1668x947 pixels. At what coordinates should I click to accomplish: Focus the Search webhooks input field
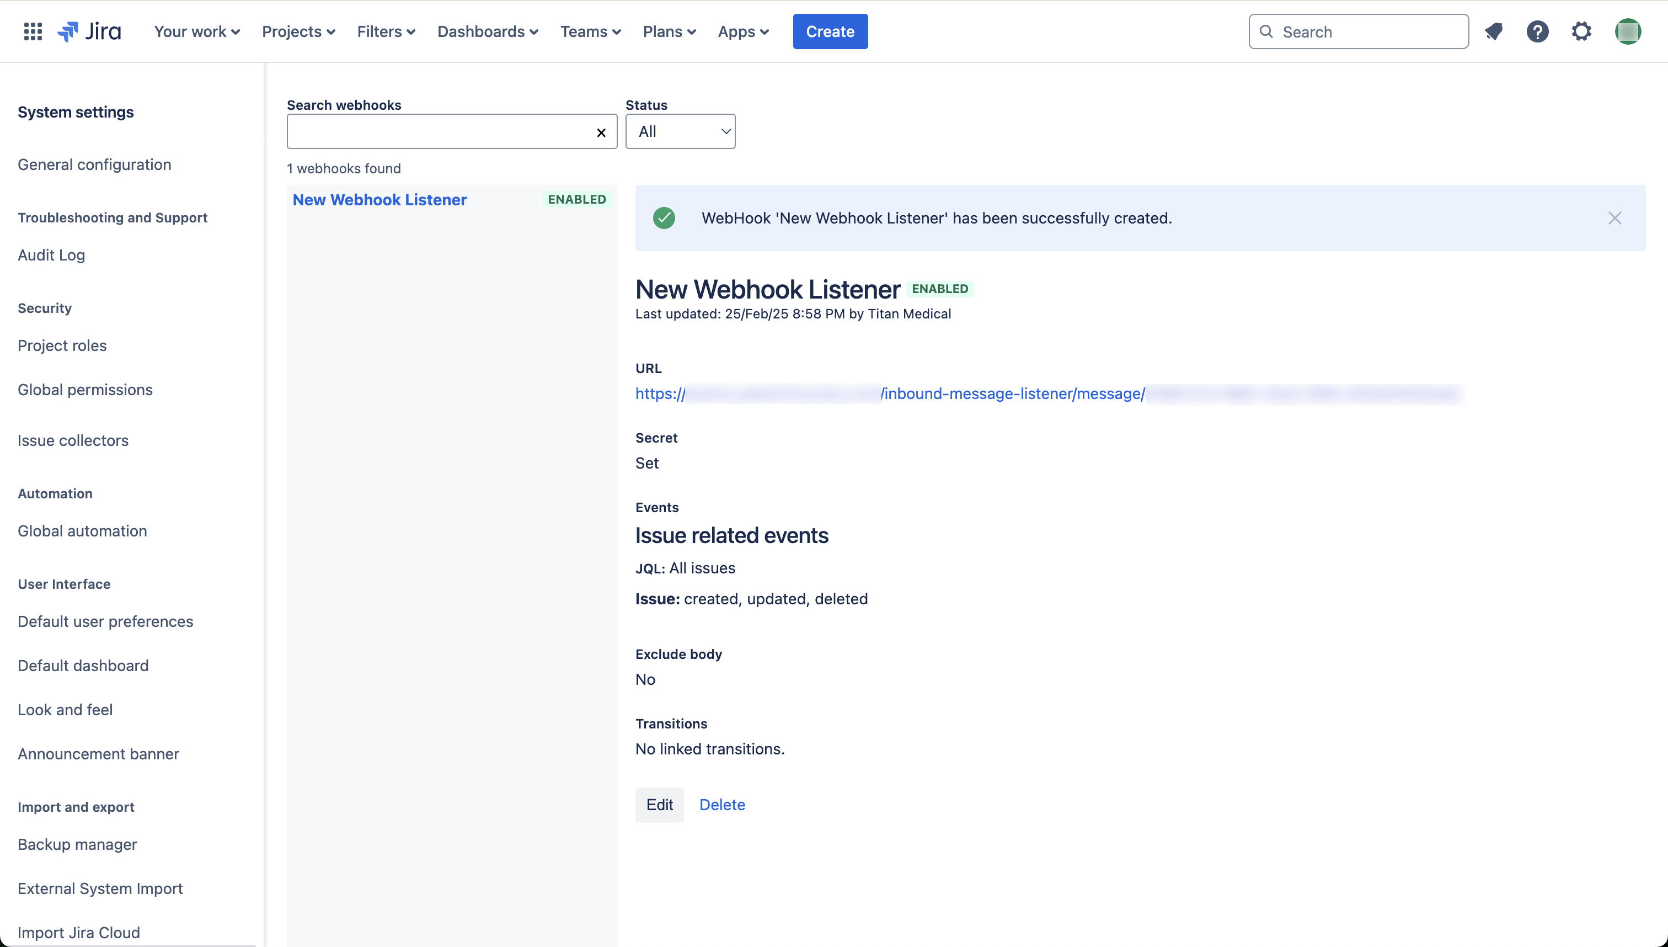tap(452, 131)
